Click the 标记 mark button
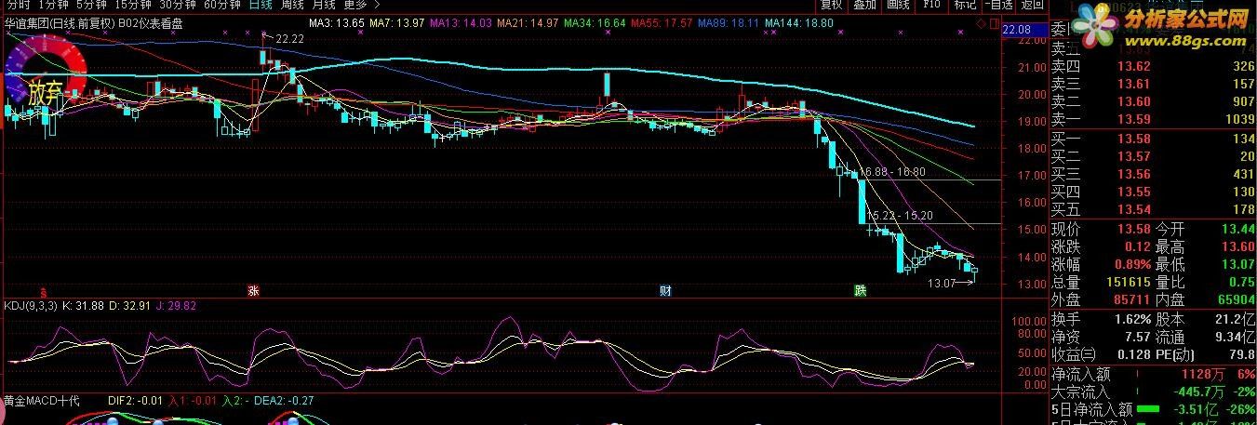 (965, 5)
